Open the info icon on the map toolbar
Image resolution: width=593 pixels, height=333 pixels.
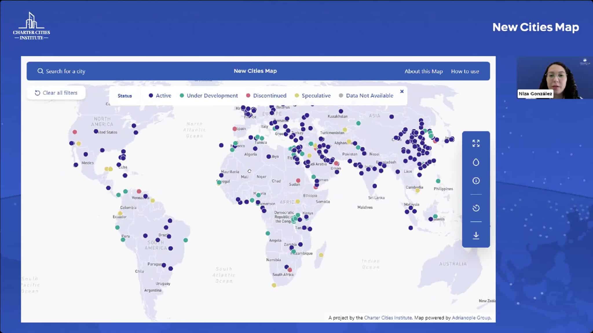point(476,181)
